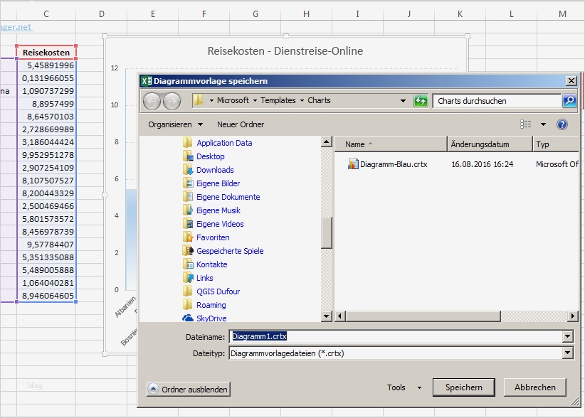Viewport: 585px width, 418px height.
Task: Collapse folders with Ordner ausblenden
Action: coord(189,389)
